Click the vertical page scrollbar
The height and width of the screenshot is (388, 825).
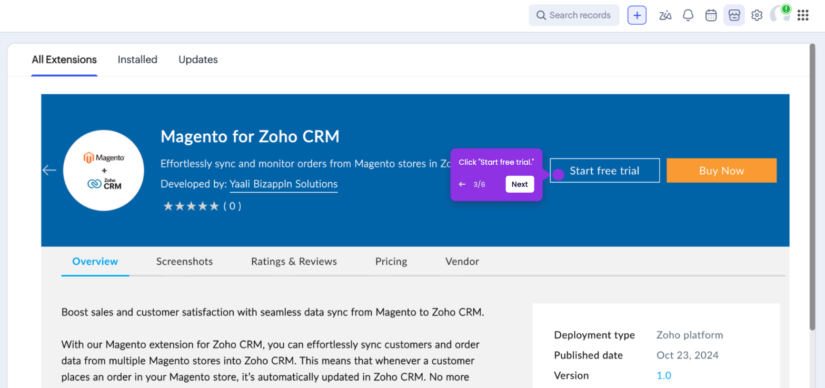[812, 187]
